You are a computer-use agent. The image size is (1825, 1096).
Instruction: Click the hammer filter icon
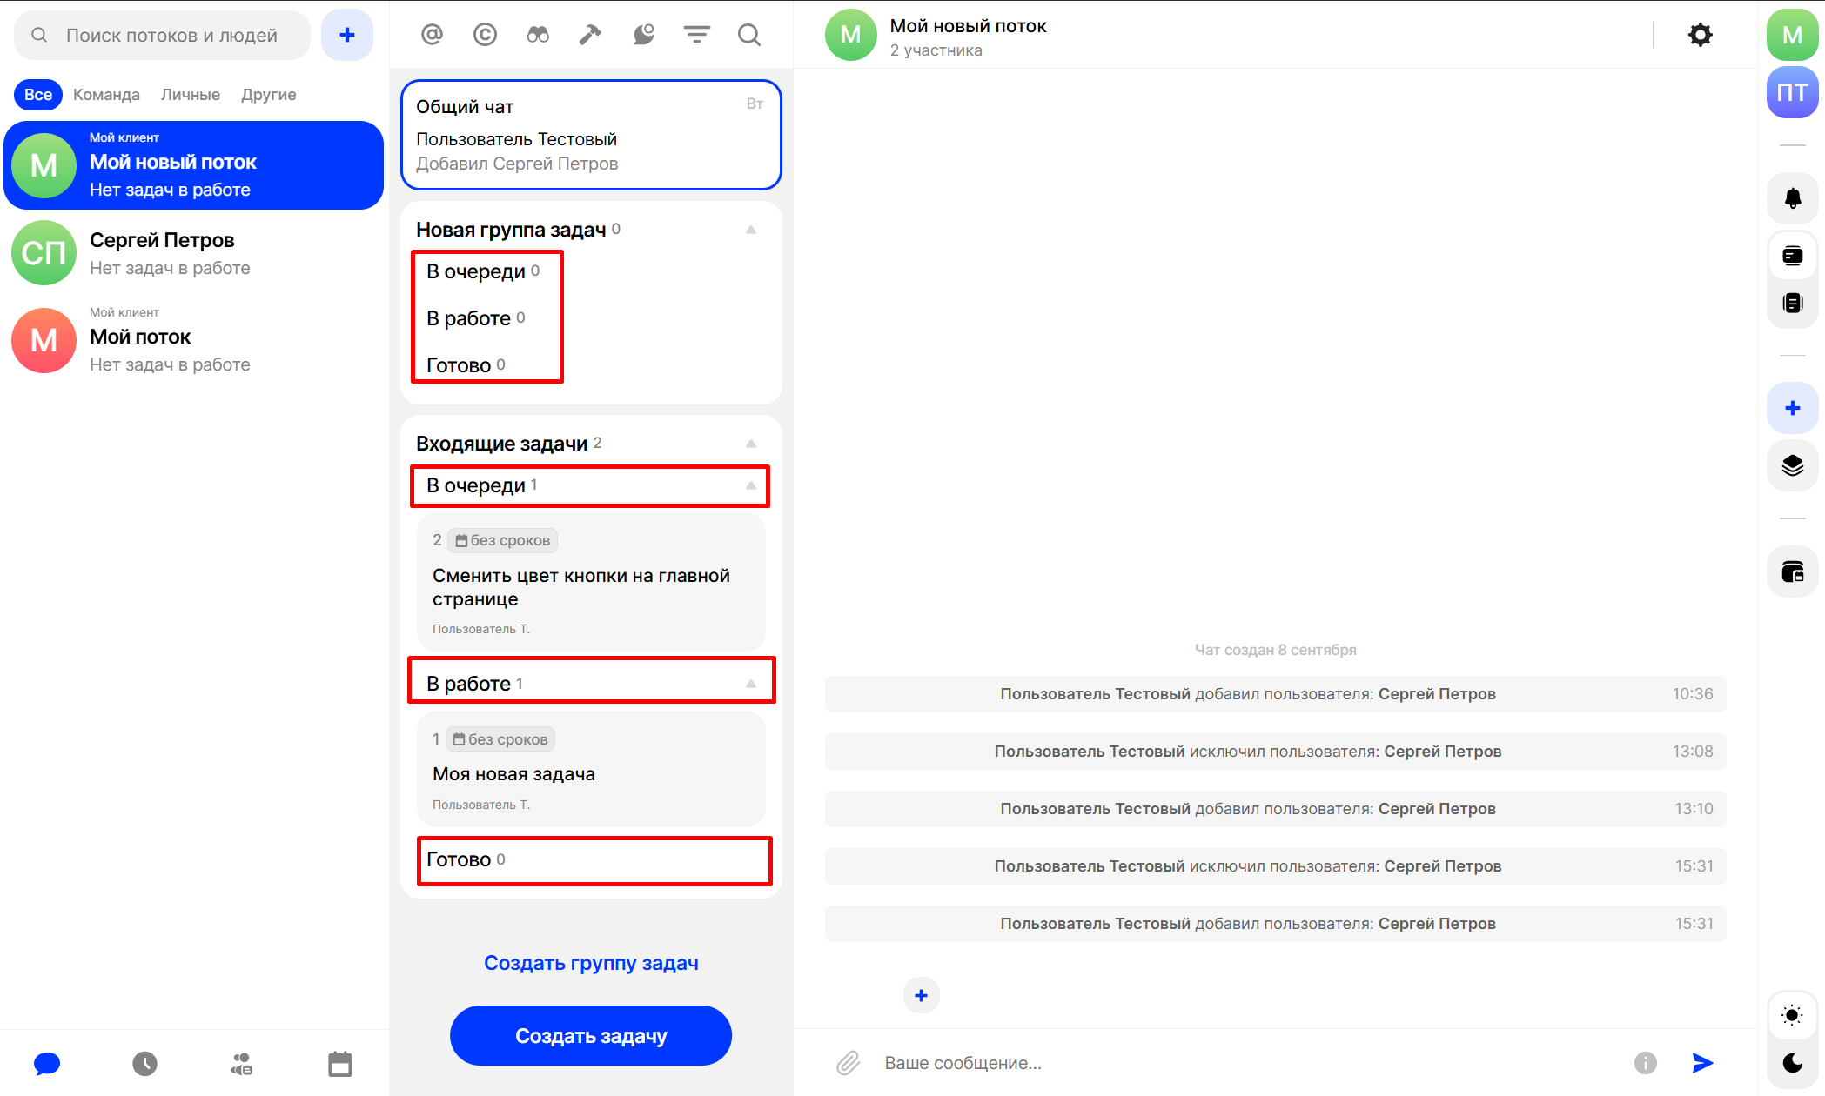[x=590, y=35]
